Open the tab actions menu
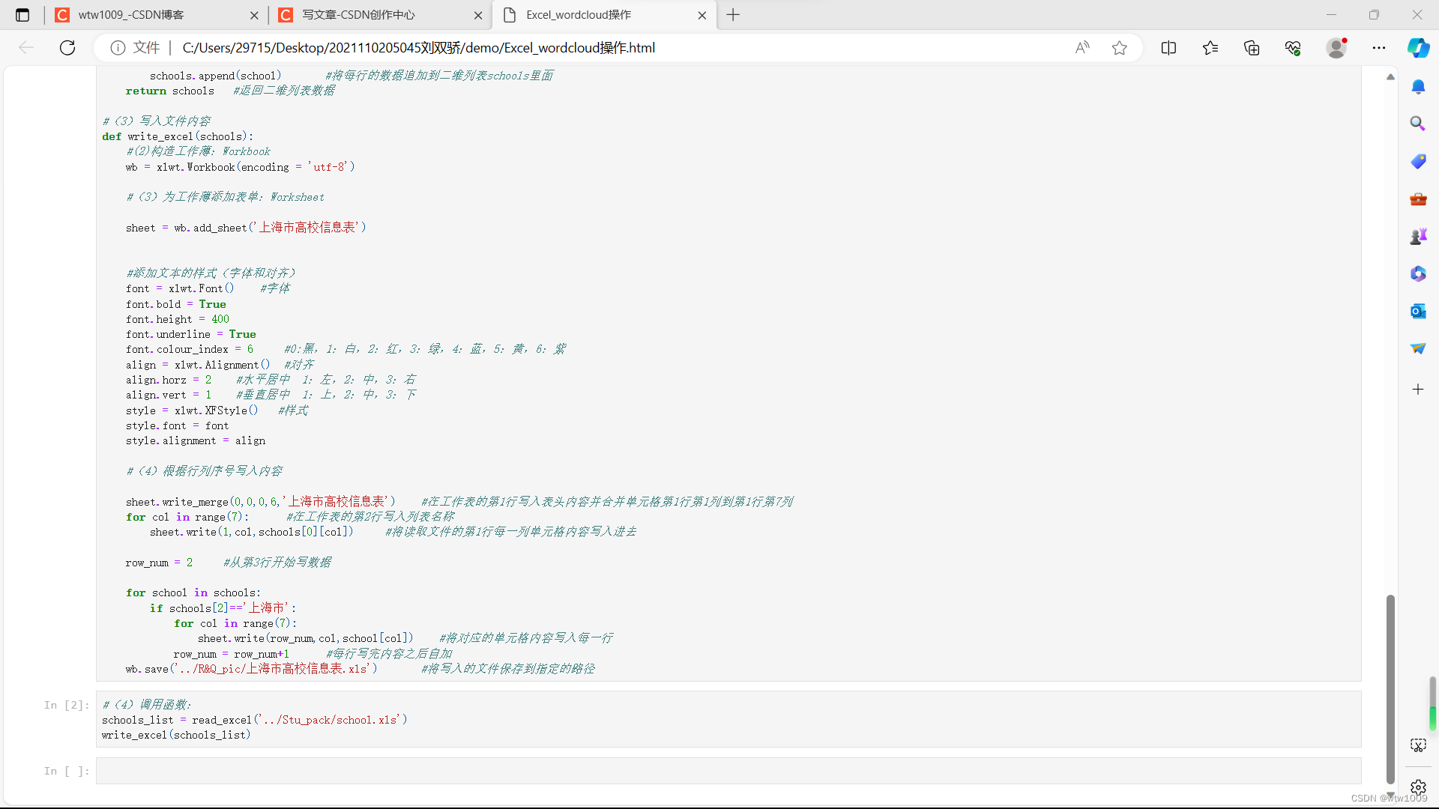The image size is (1439, 809). [22, 14]
